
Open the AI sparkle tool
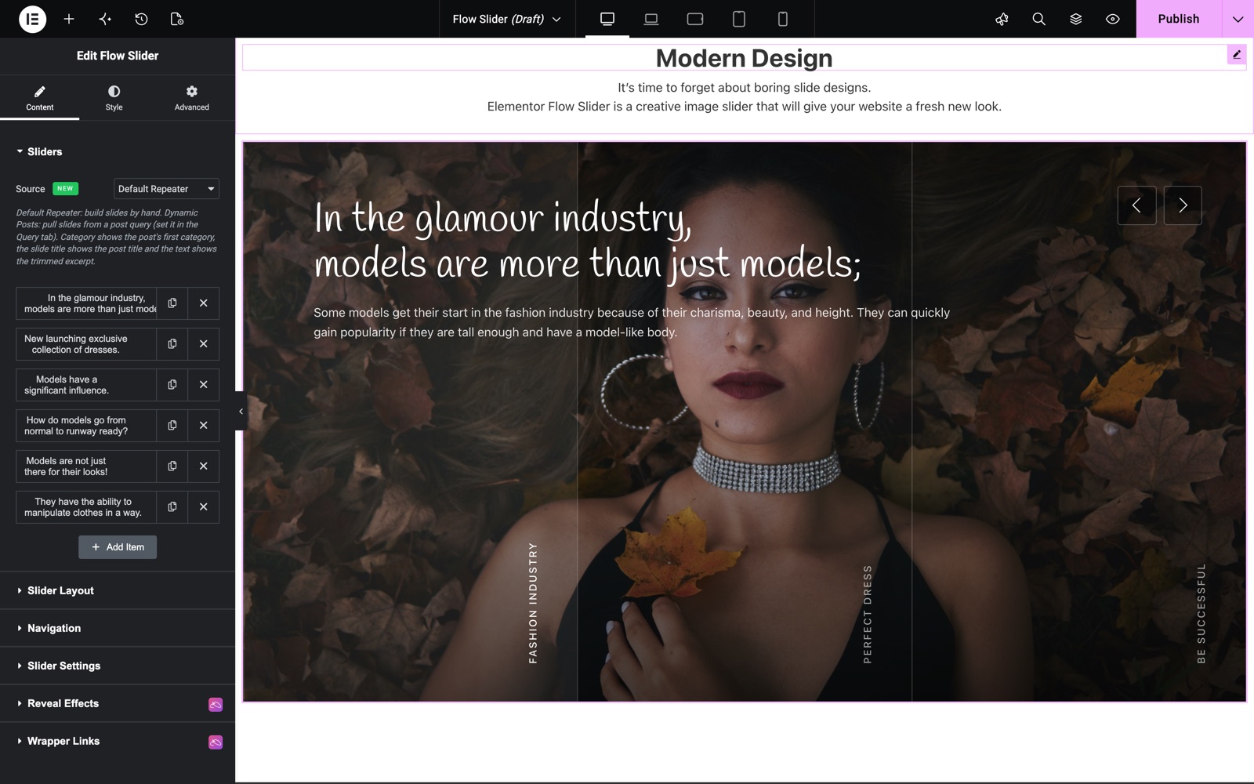click(105, 19)
